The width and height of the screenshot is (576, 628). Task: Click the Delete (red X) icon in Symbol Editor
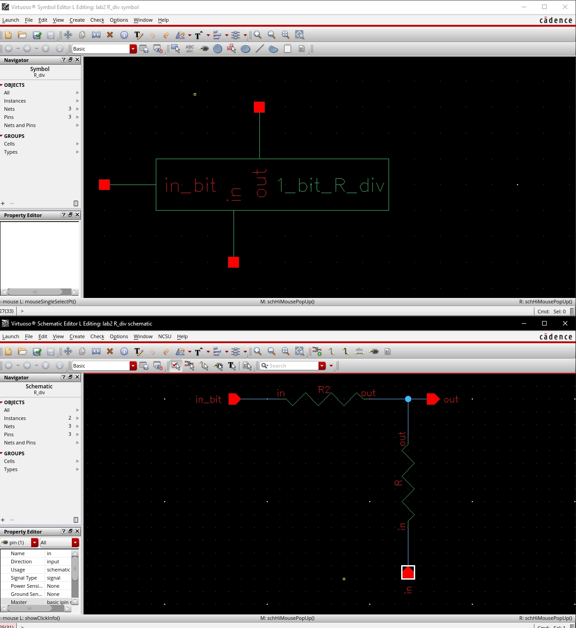pyautogui.click(x=110, y=35)
